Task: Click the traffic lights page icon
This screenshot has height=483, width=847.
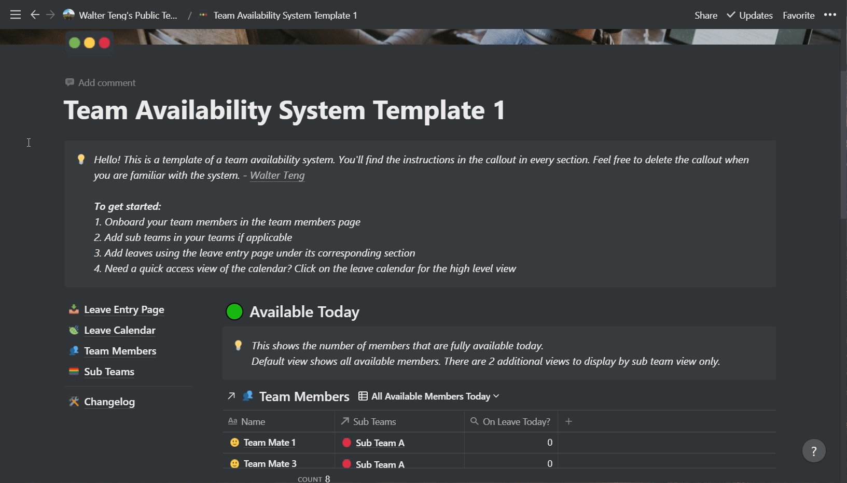Action: coord(89,42)
